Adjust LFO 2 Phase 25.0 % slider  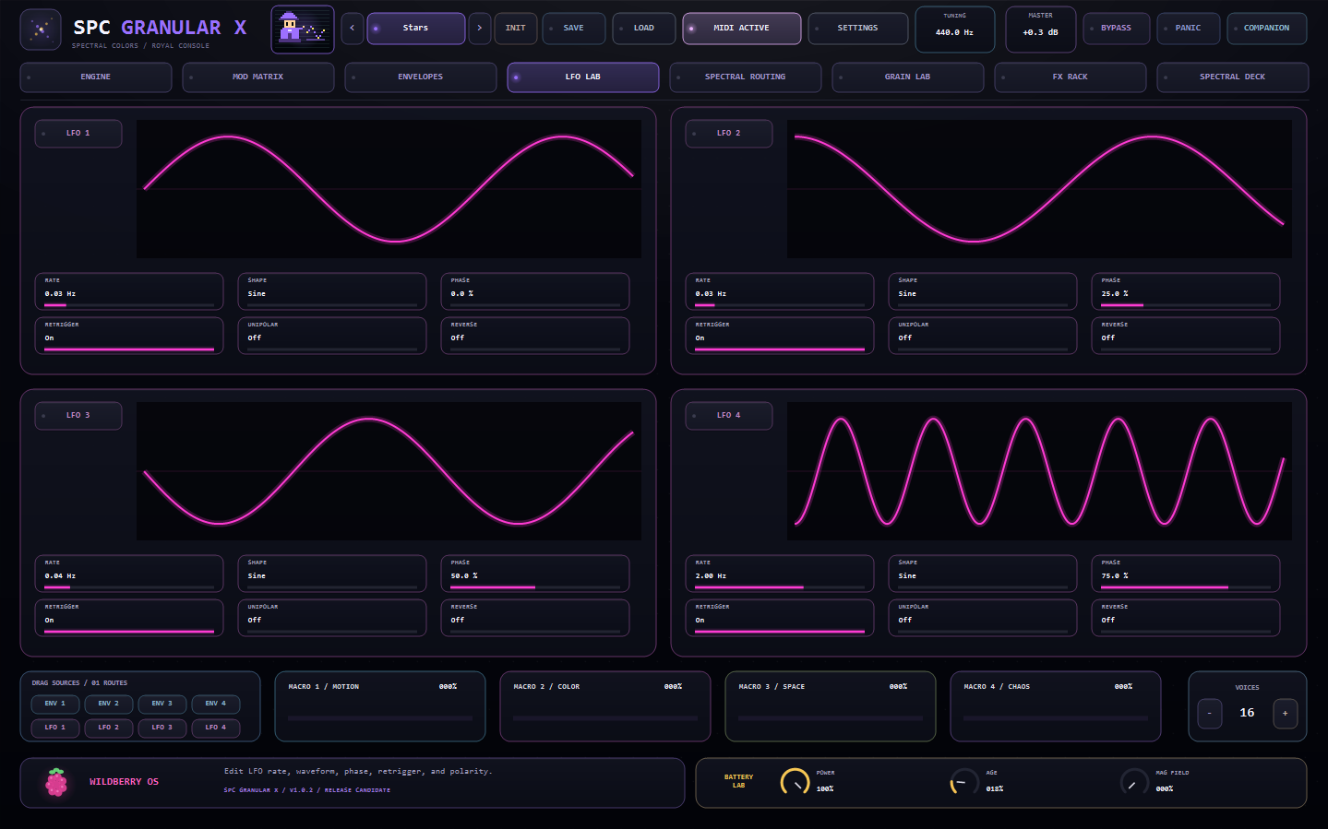tap(1186, 291)
